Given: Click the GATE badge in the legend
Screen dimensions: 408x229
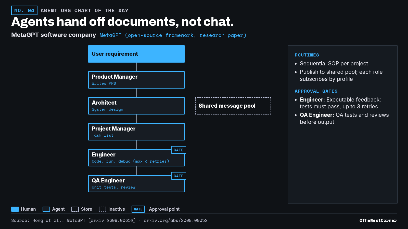Looking at the screenshot, I should 138,209.
